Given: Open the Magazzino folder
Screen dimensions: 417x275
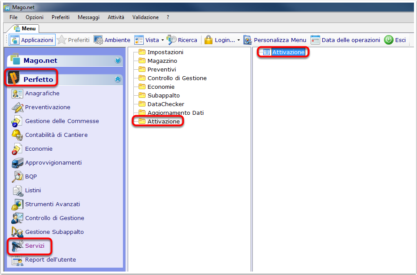Looking at the screenshot, I should click(x=158, y=61).
